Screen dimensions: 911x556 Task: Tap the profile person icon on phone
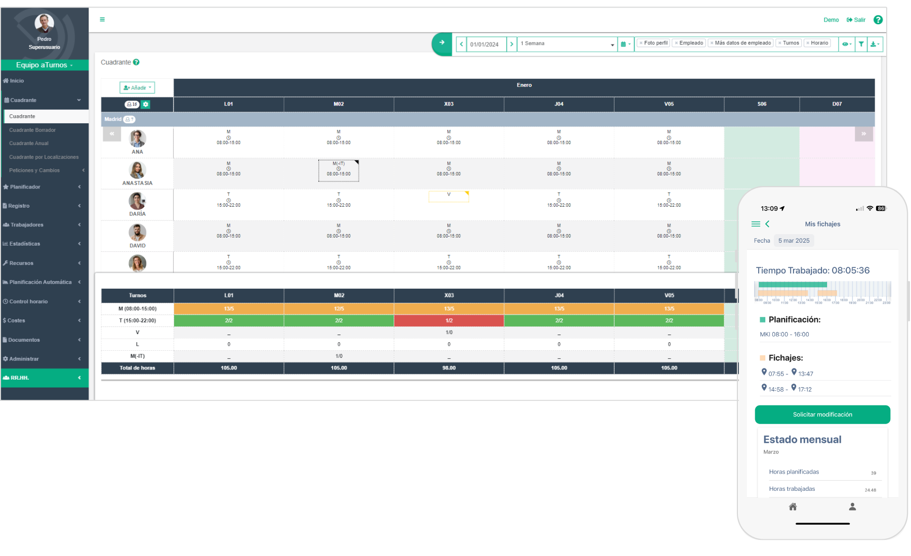click(852, 506)
